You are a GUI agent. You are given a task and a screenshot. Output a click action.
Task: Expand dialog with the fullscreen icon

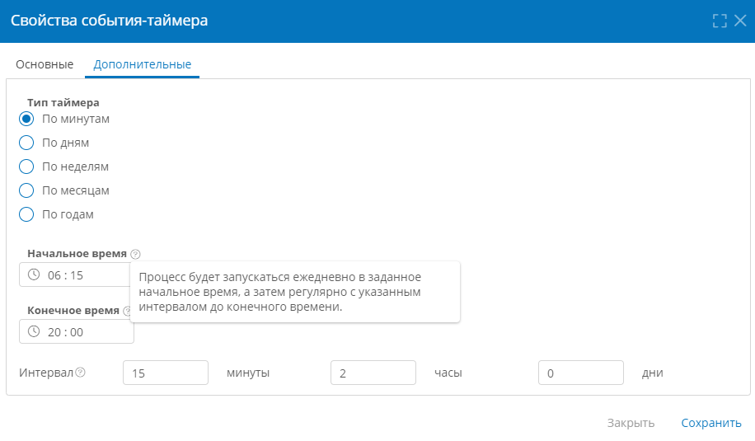click(x=720, y=21)
